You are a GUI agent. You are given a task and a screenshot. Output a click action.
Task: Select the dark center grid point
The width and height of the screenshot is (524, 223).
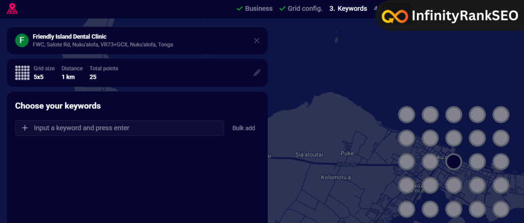[x=453, y=162]
